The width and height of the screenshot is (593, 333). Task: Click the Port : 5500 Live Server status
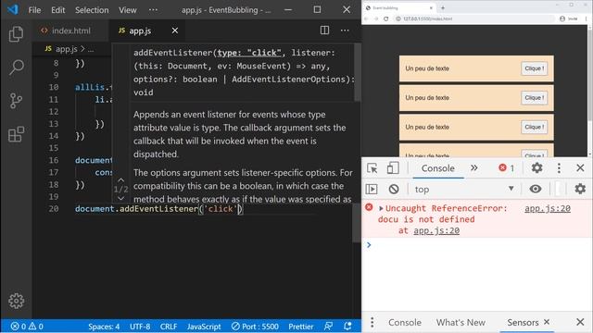point(255,327)
